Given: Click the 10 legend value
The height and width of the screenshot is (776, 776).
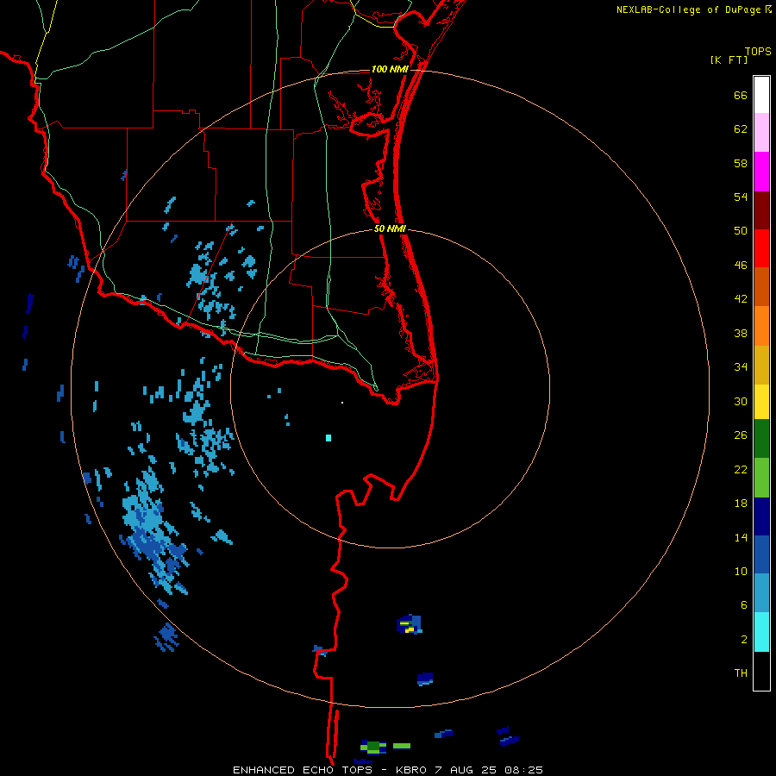Looking at the screenshot, I should tap(741, 571).
